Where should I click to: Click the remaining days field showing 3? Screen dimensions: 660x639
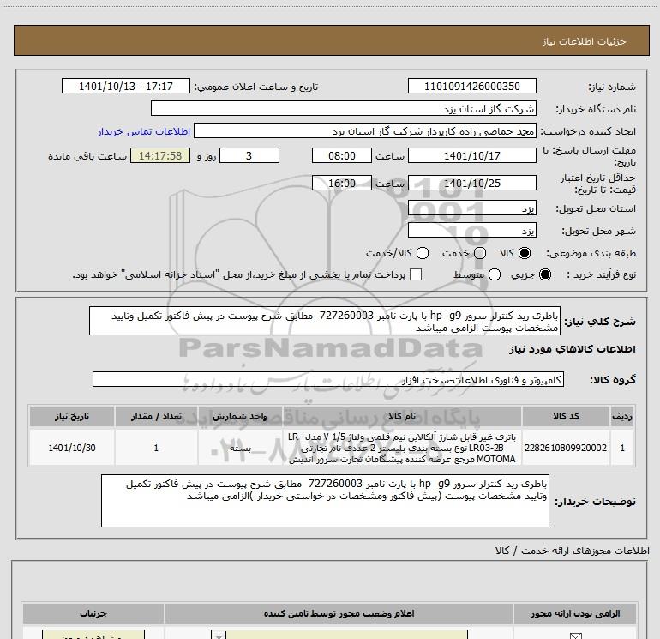pos(249,155)
